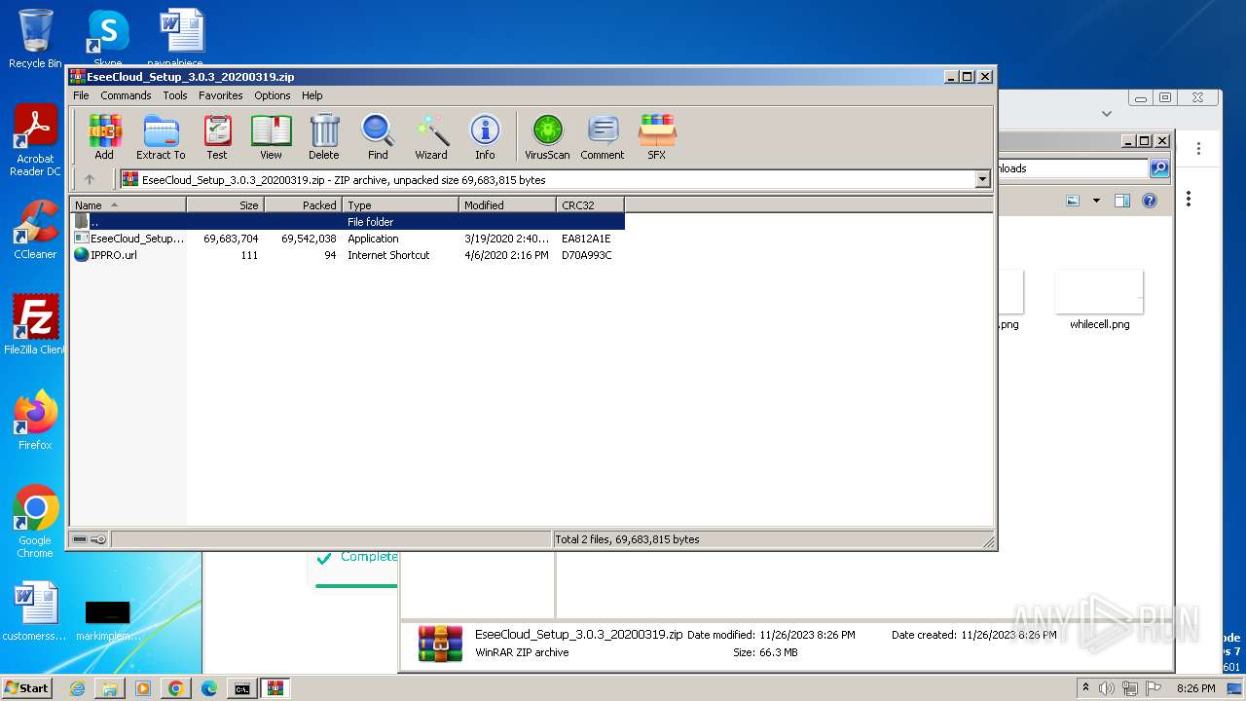Open Skype desktop shortcut

coord(108,39)
